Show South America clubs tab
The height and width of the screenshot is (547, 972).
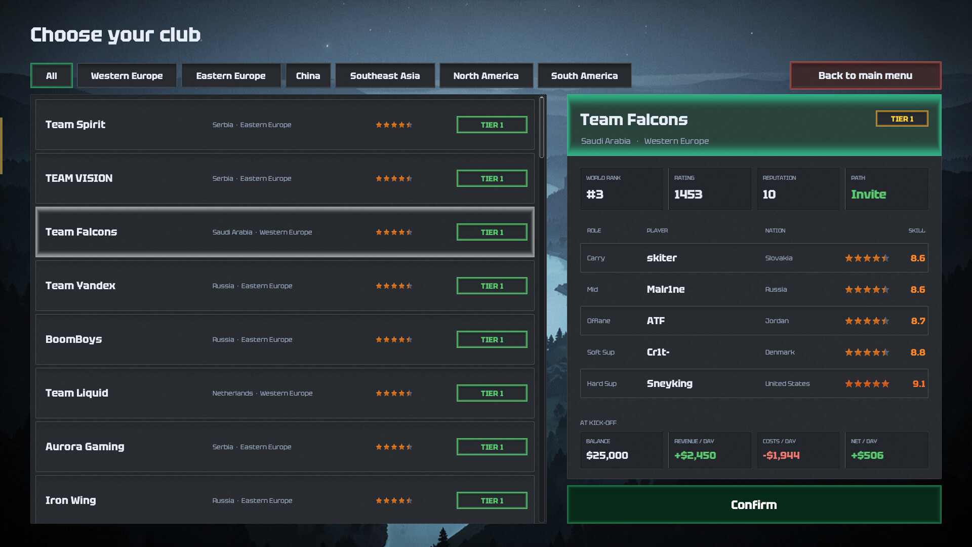pos(584,75)
